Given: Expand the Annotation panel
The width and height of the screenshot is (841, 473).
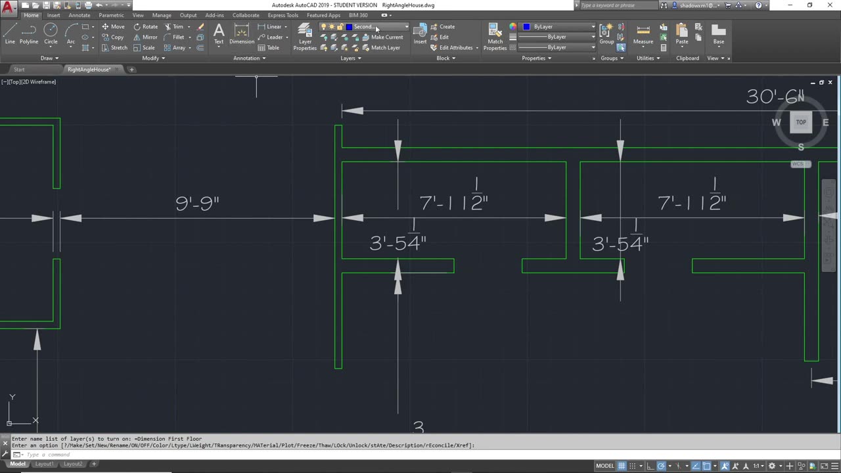Looking at the screenshot, I should tap(250, 58).
